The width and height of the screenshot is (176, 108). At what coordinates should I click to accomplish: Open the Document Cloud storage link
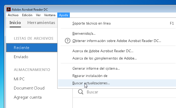click(x=29, y=88)
